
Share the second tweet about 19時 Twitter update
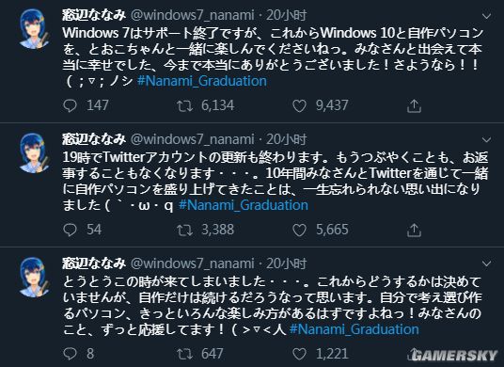[414, 230]
